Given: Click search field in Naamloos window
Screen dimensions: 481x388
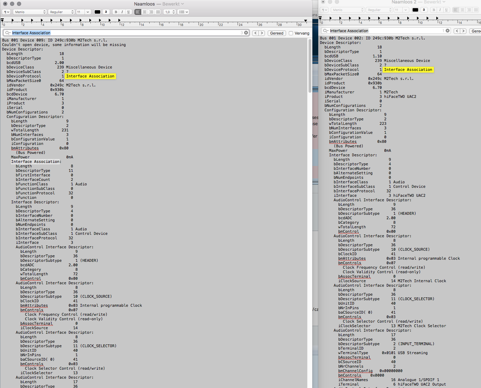Looking at the screenshot, I should coord(126,33).
